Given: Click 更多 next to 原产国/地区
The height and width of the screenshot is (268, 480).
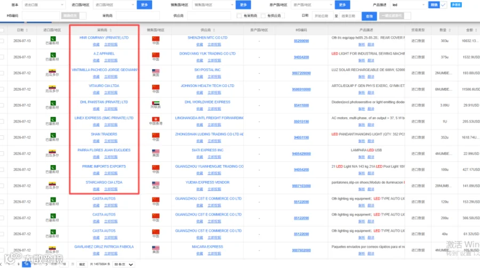Looking at the screenshot, I should [342, 5].
